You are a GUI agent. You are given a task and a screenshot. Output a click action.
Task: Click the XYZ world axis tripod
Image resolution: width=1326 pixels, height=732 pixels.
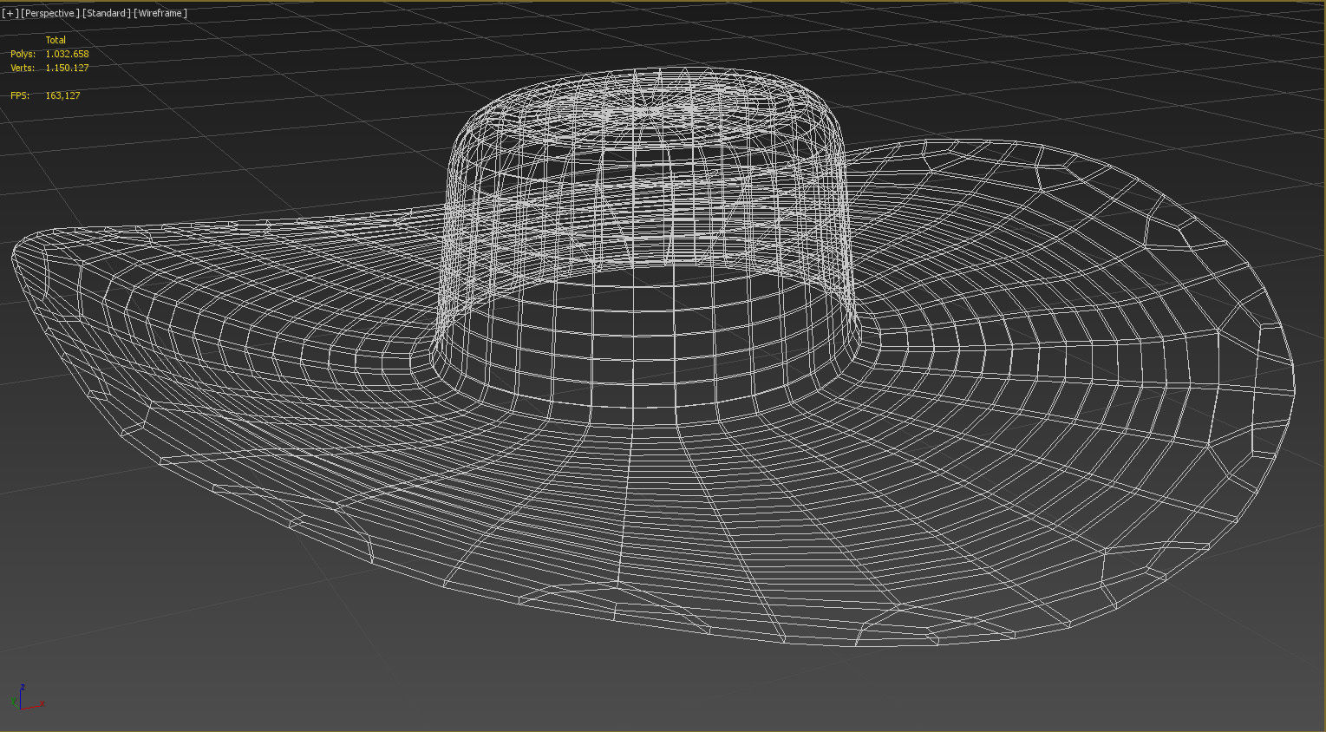(x=26, y=697)
